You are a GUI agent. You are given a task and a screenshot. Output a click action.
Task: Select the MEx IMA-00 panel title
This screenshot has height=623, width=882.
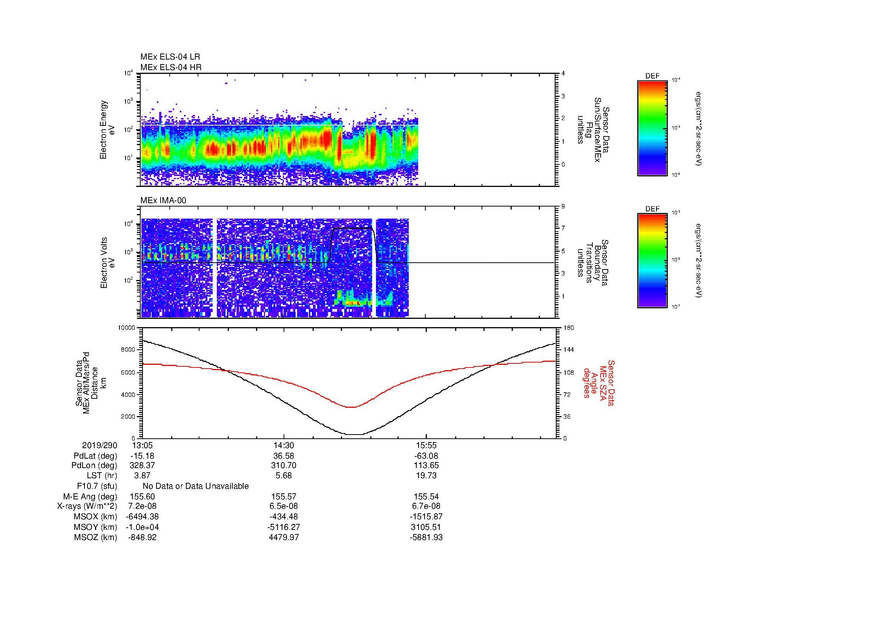(163, 201)
